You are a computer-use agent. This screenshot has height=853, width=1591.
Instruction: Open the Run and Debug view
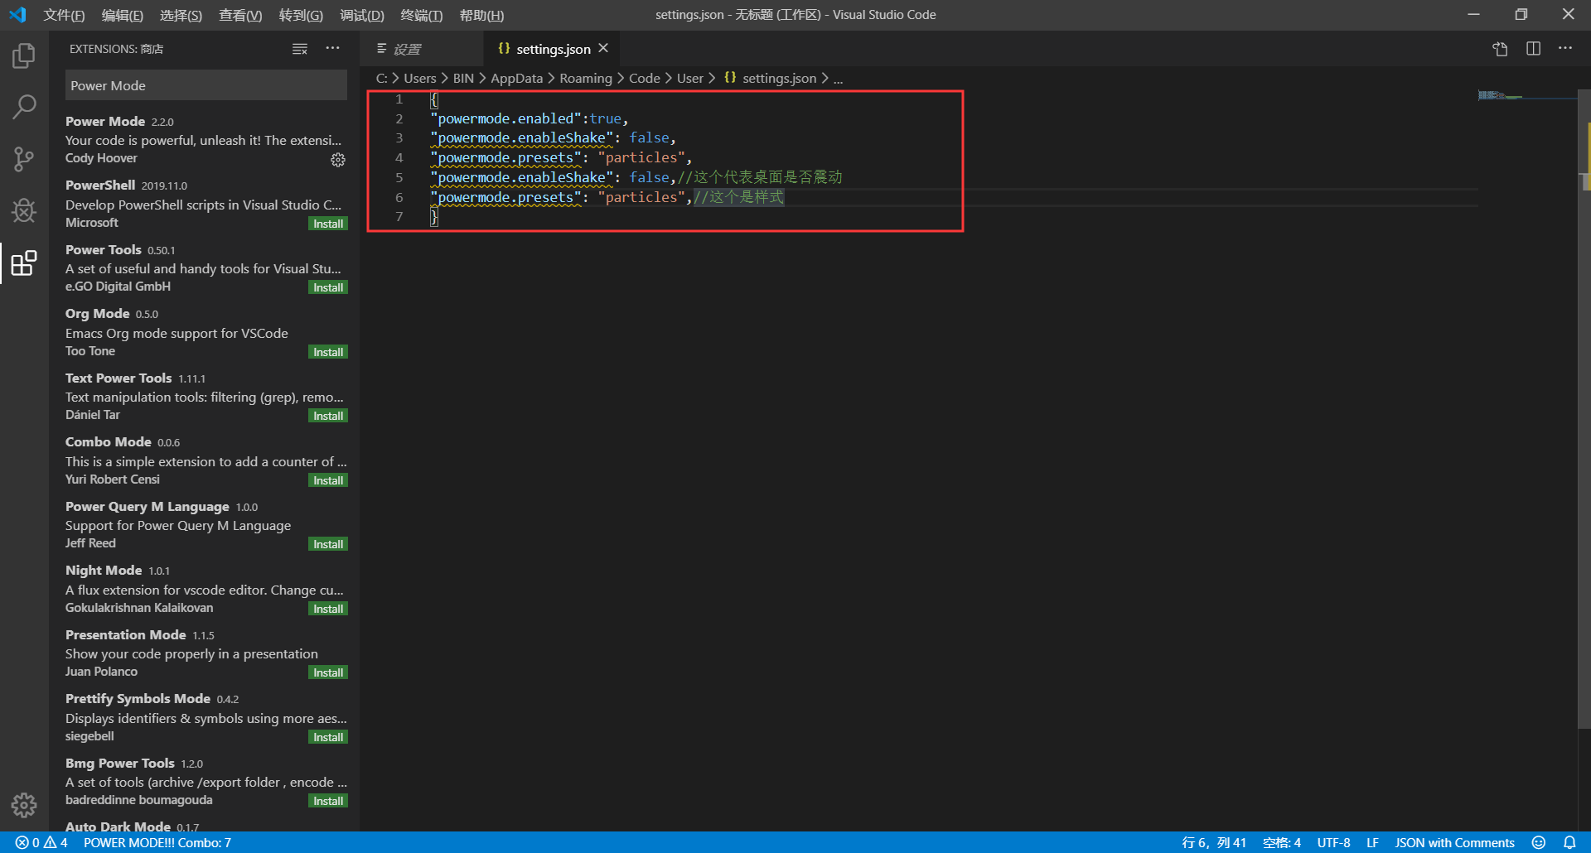point(22,211)
